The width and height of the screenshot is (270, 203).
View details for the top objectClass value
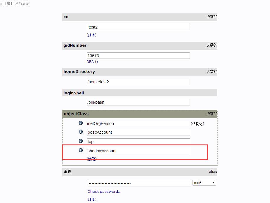coord(81,141)
